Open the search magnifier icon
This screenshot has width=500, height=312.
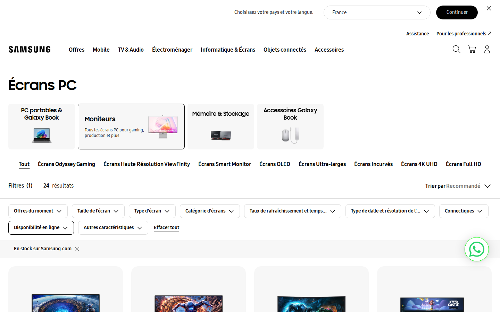tap(457, 49)
